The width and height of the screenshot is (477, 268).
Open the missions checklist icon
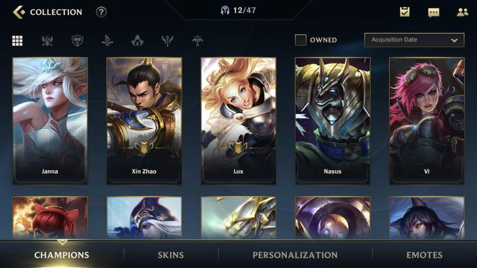[x=405, y=12]
